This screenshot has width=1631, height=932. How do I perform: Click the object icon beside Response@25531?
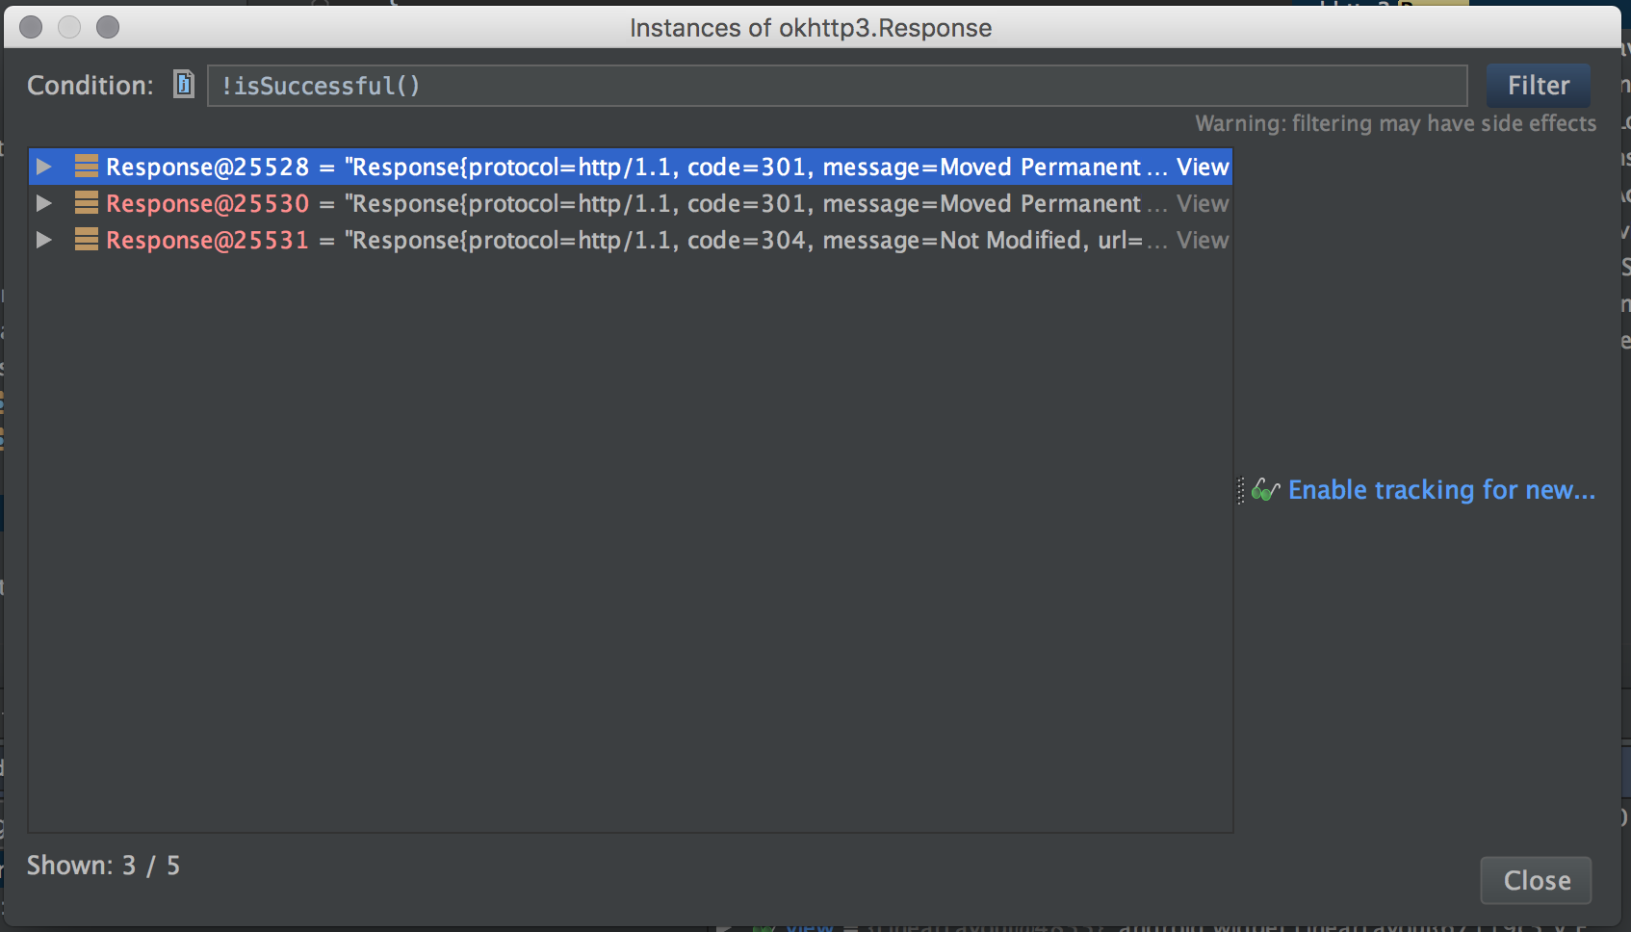85,240
